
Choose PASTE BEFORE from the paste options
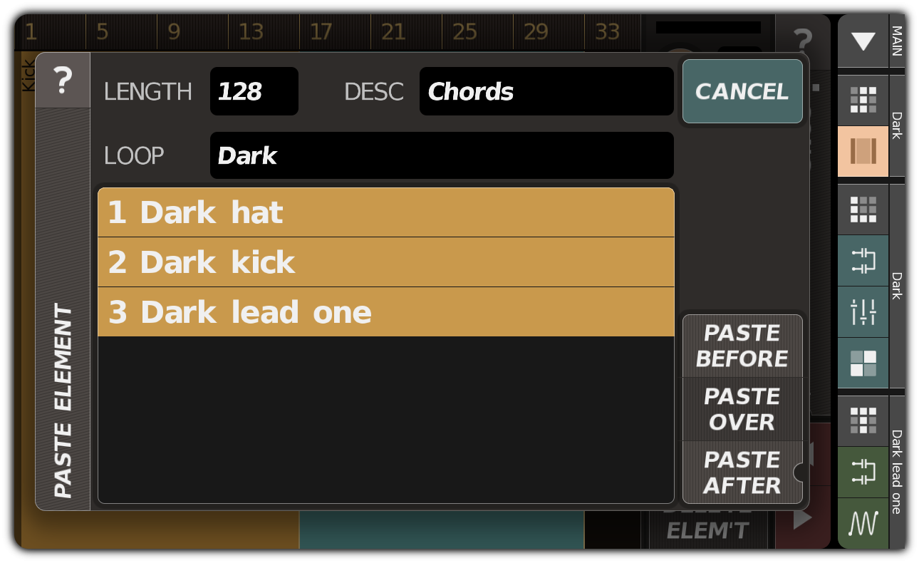tap(742, 346)
